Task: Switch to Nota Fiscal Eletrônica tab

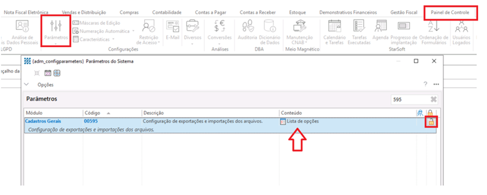Action: point(26,12)
